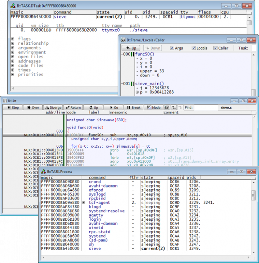
Task: Select the sieve process row
Action: tap(95, 249)
